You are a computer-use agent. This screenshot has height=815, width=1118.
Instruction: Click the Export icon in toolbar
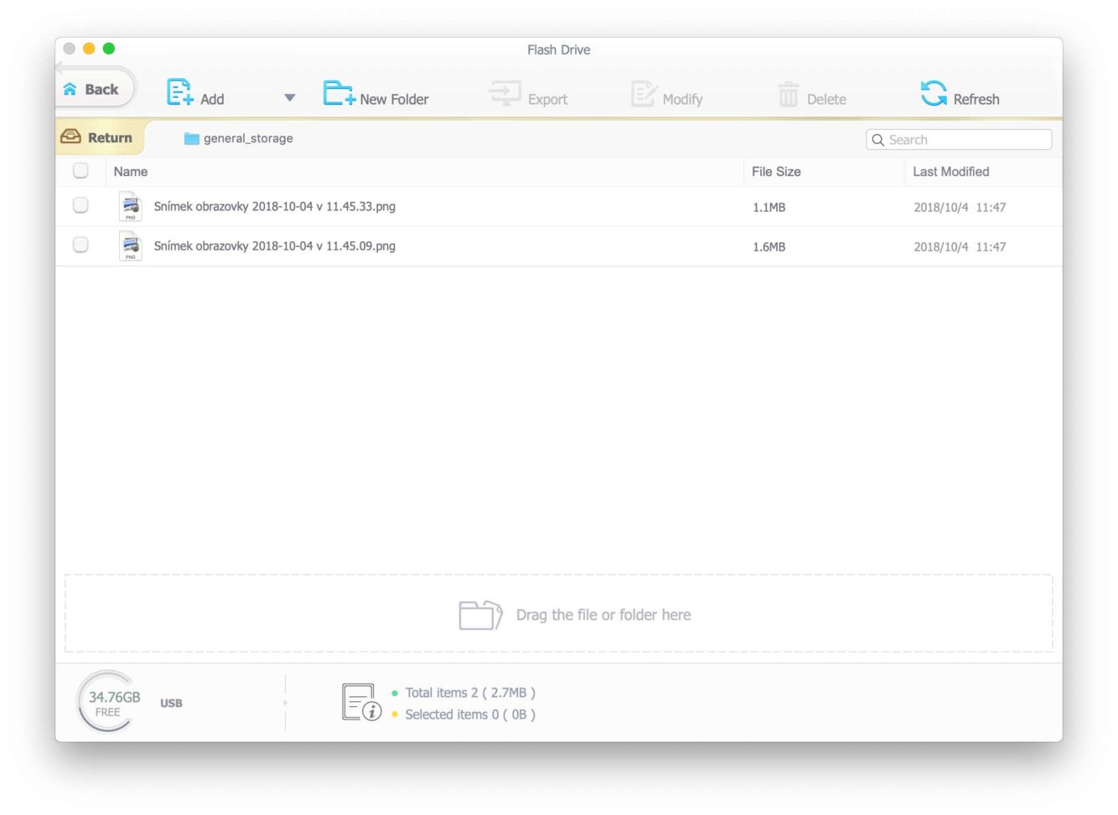click(x=505, y=93)
